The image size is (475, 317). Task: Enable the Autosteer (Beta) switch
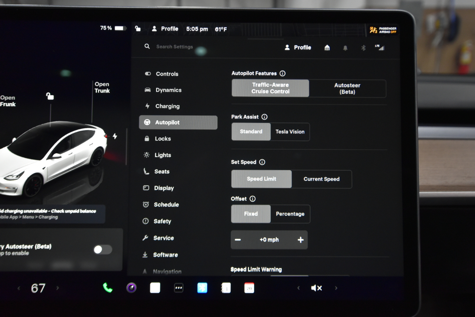coord(102,249)
